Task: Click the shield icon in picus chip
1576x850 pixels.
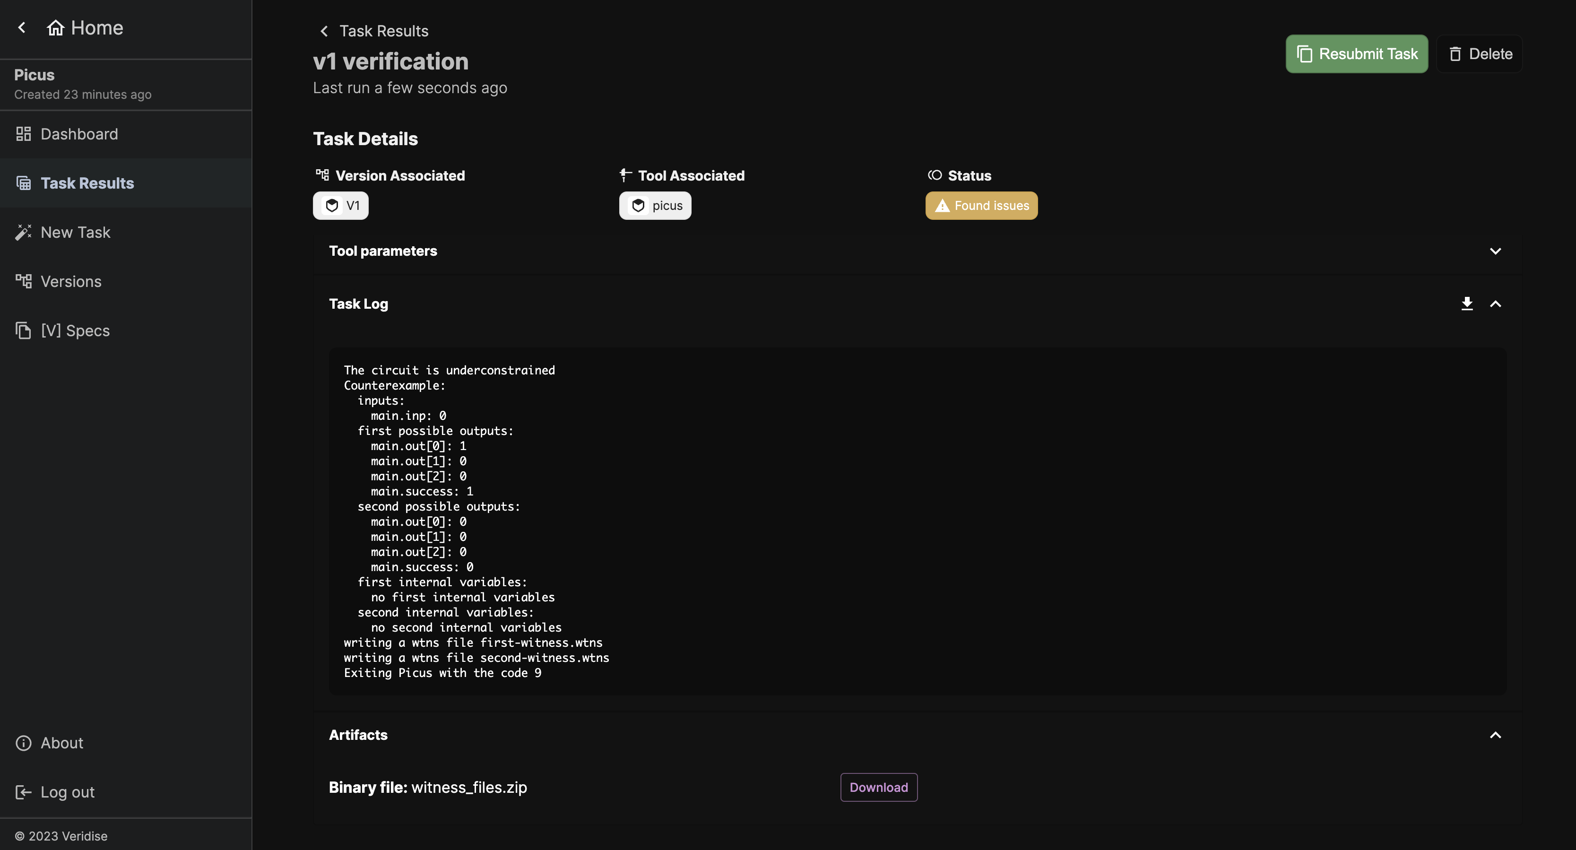Action: pos(638,206)
